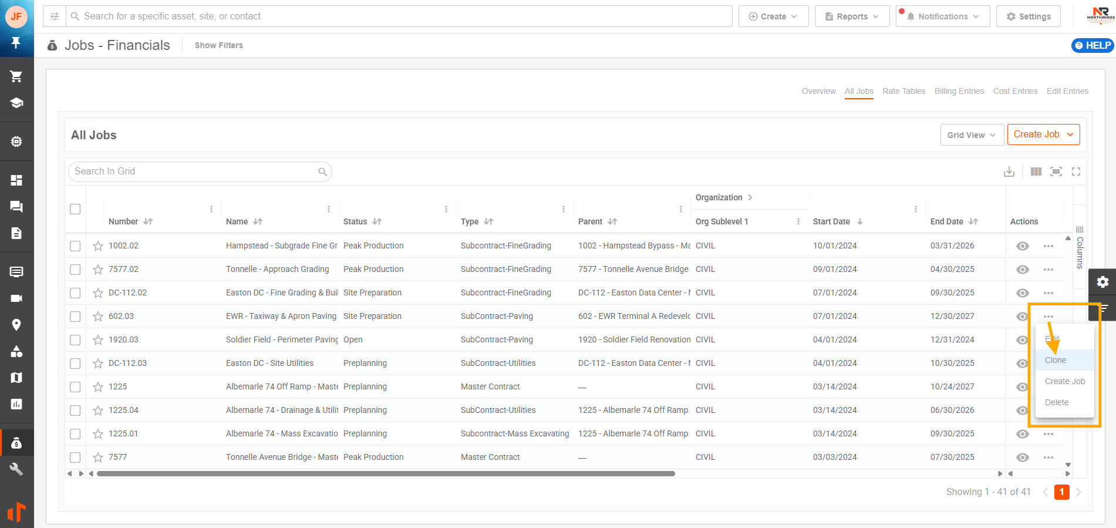Screen dimensions: 1116x528
Task: Open the folded map sidebar icon
Action: (x=16, y=378)
